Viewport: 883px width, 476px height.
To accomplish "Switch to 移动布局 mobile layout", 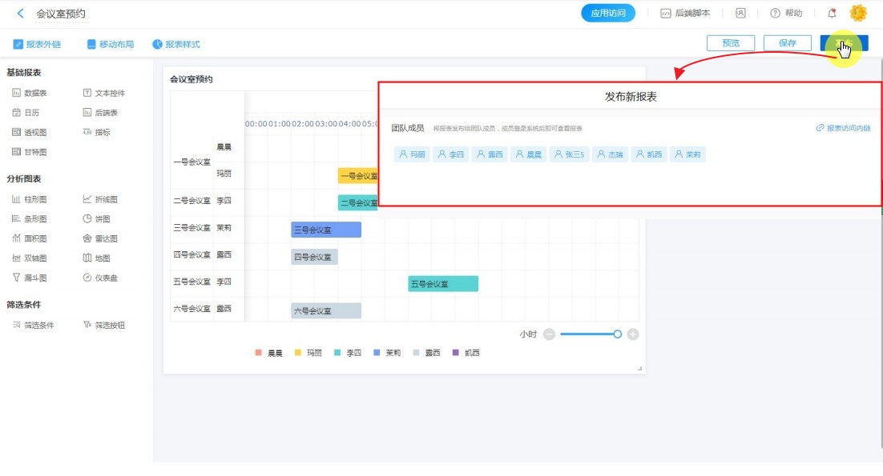I will click(x=111, y=44).
